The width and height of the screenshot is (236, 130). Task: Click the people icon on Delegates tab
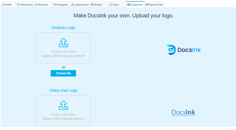pos(55,5)
